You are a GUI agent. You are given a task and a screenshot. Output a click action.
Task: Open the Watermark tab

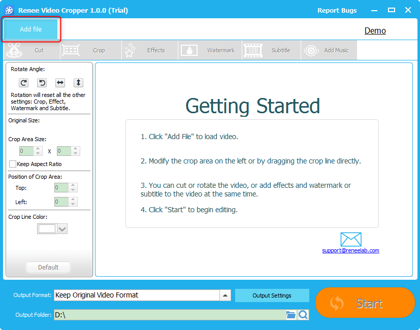pos(210,50)
